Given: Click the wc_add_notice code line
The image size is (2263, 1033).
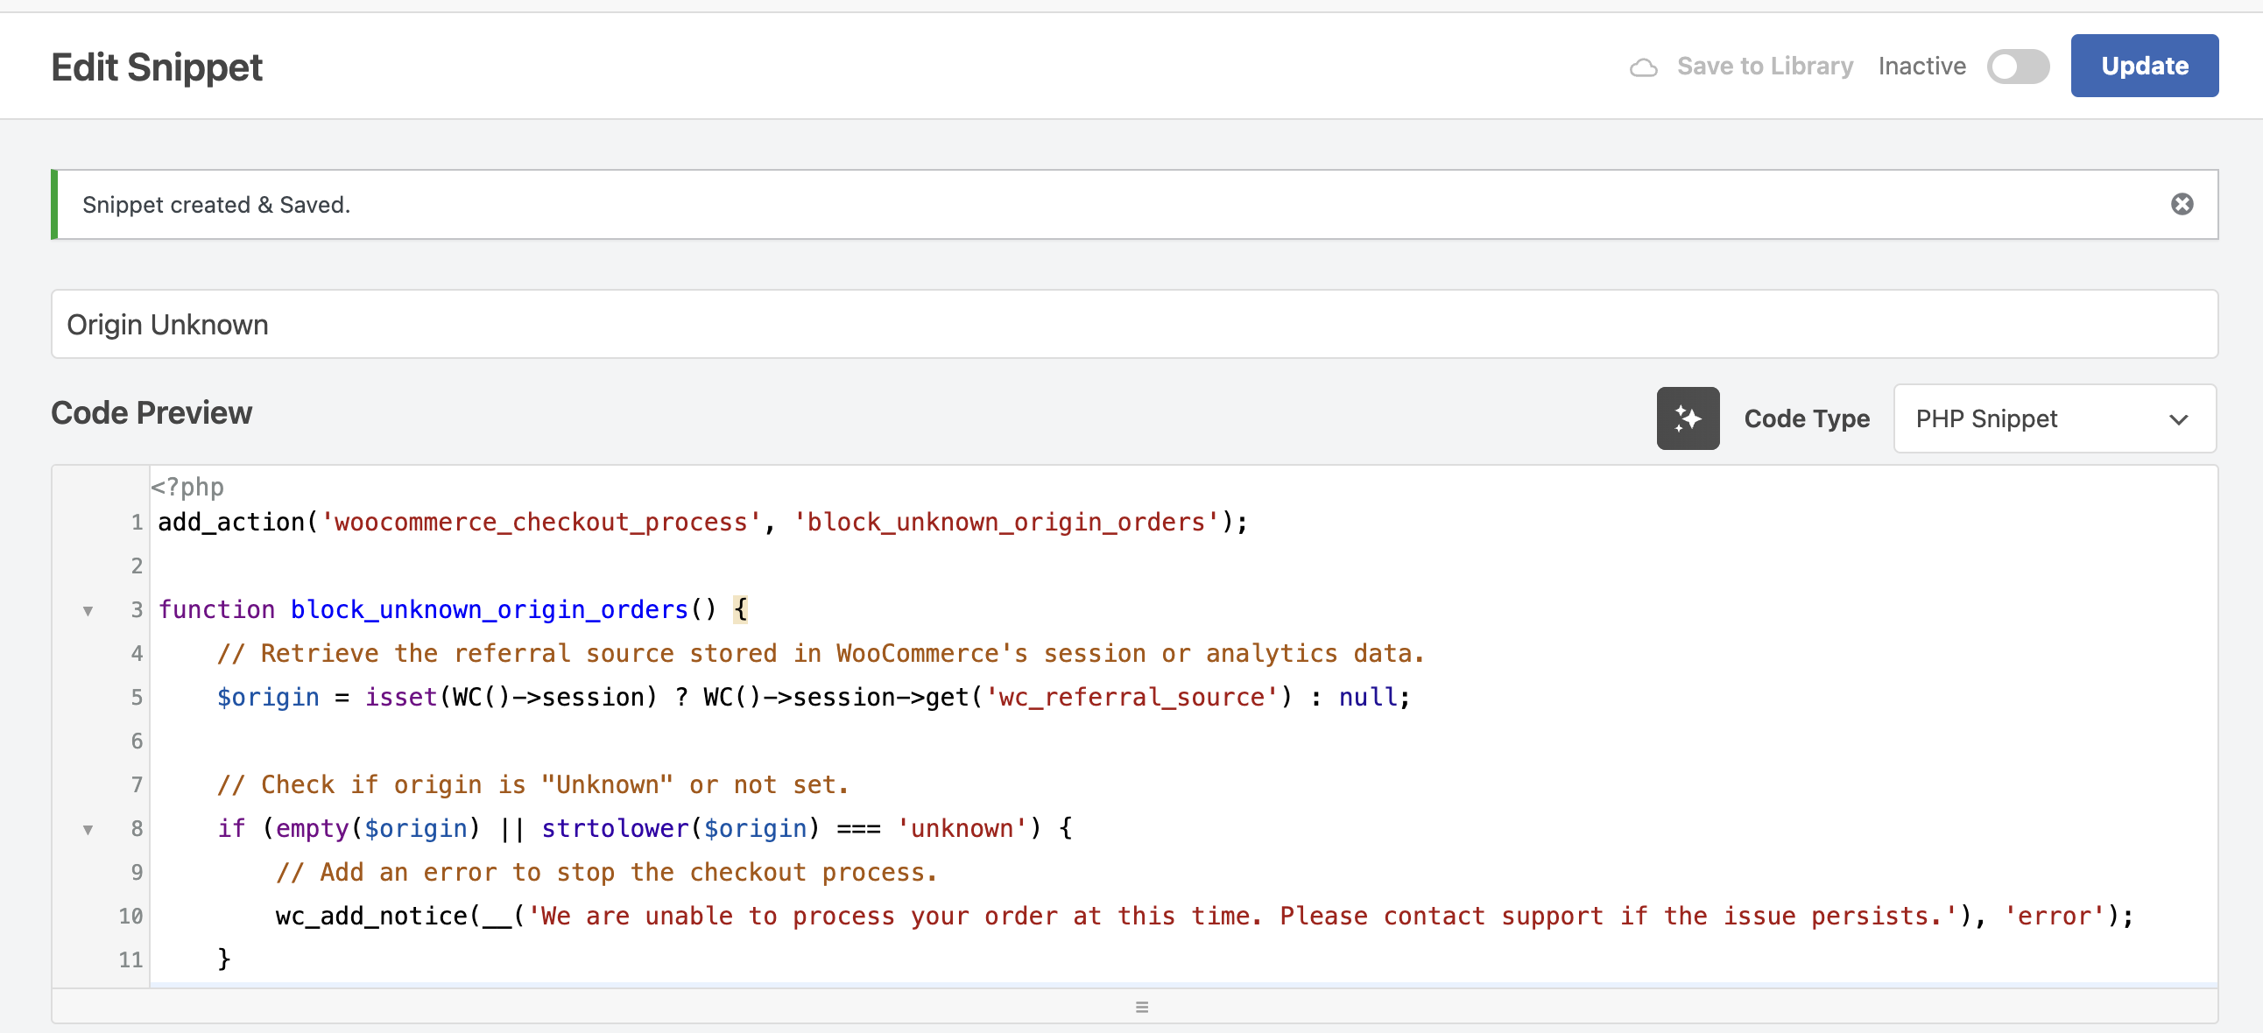Looking at the screenshot, I should (1203, 917).
